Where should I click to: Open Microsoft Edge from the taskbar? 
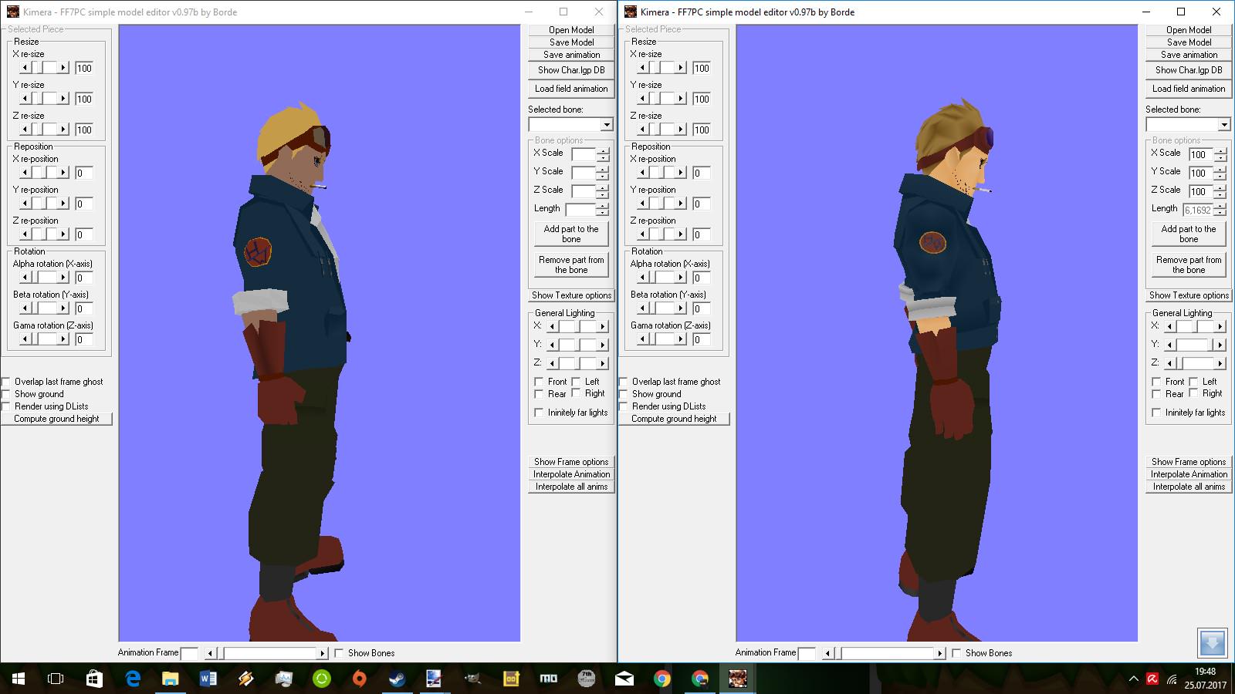(x=133, y=679)
